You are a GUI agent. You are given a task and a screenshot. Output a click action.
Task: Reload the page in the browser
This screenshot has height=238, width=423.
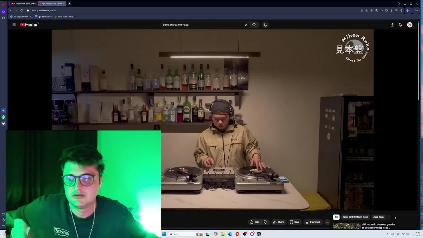pyautogui.click(x=21, y=10)
